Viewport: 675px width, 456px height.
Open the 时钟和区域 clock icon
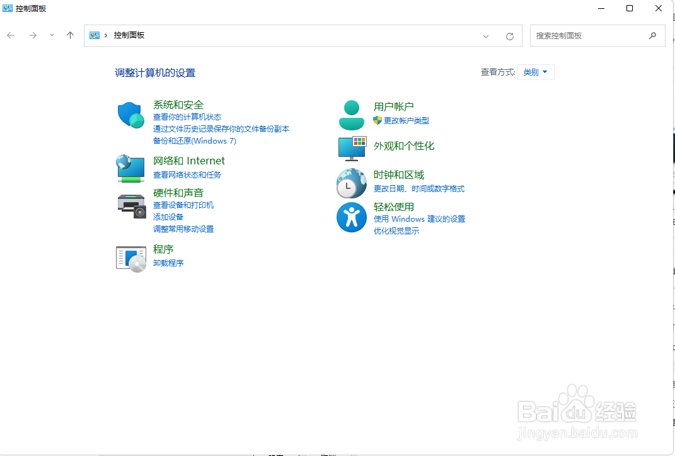coord(351,183)
